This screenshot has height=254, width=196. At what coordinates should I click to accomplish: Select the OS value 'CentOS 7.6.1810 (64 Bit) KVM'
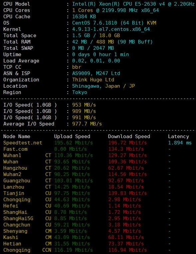tap(114, 23)
